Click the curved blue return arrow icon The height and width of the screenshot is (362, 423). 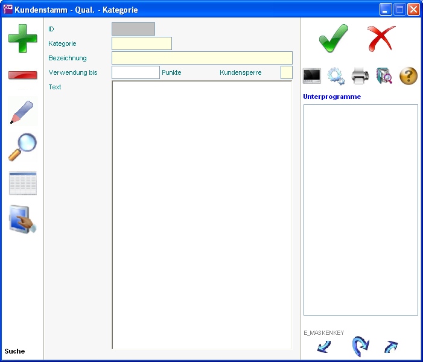[x=360, y=347]
